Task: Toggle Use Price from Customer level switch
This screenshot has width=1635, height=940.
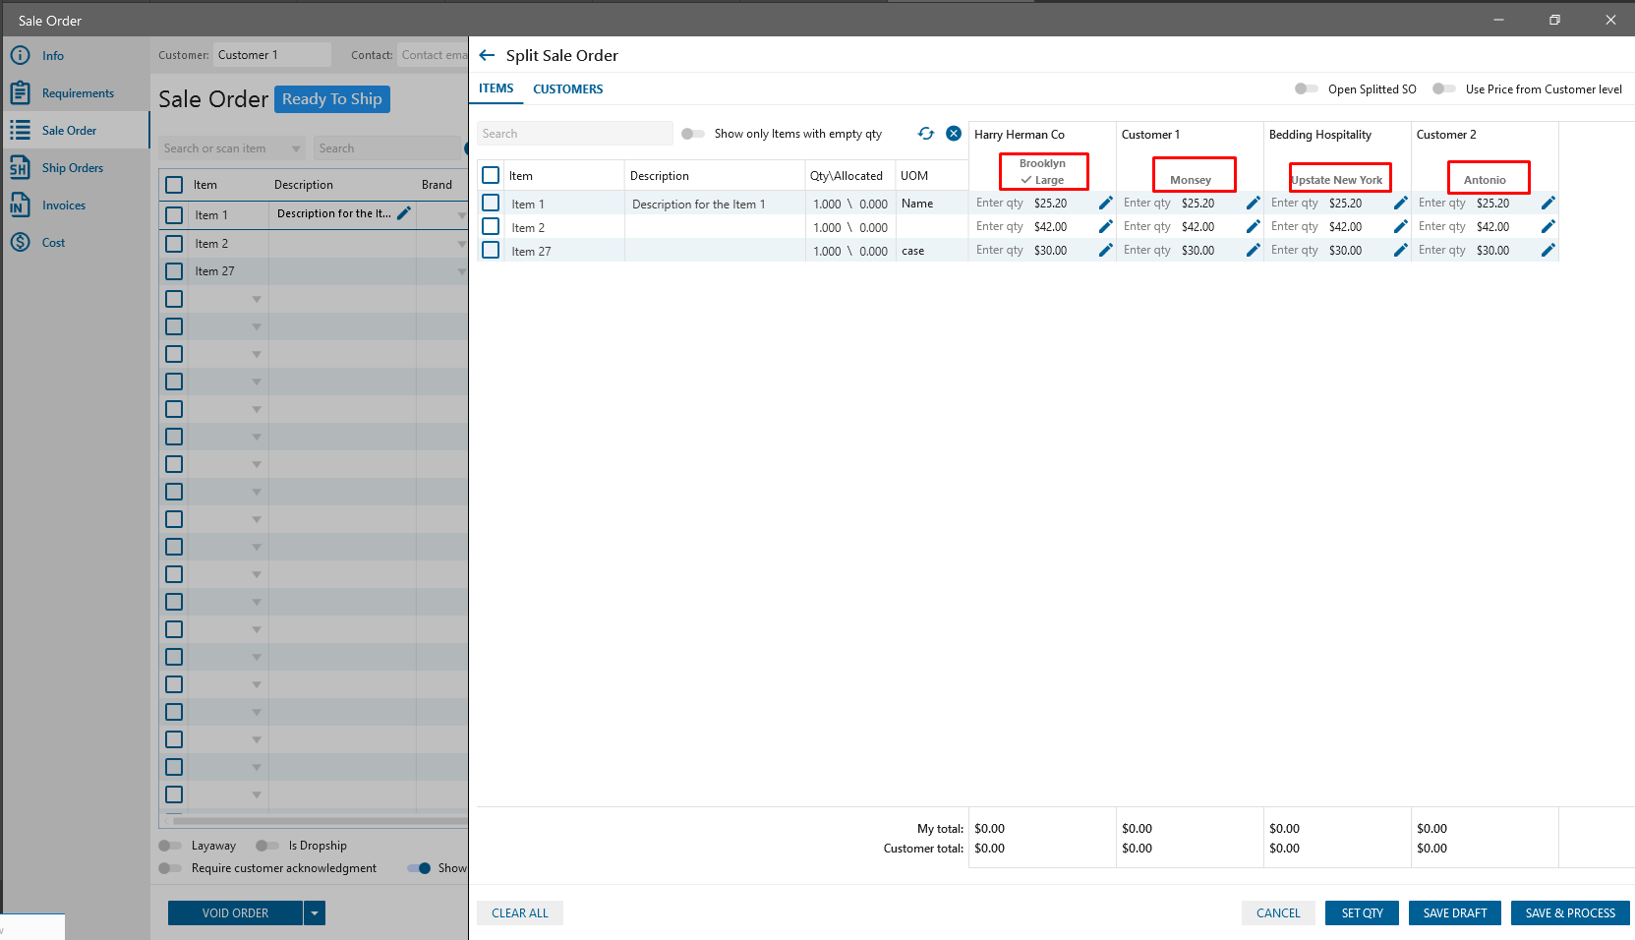Action: pyautogui.click(x=1443, y=88)
